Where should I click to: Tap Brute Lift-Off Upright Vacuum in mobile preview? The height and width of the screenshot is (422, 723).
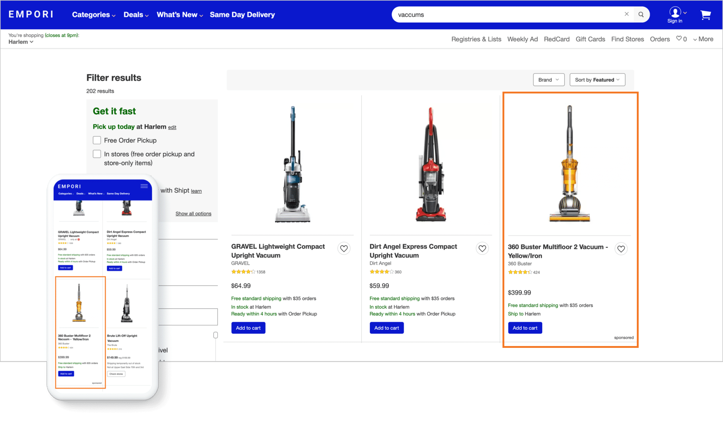[x=122, y=338]
